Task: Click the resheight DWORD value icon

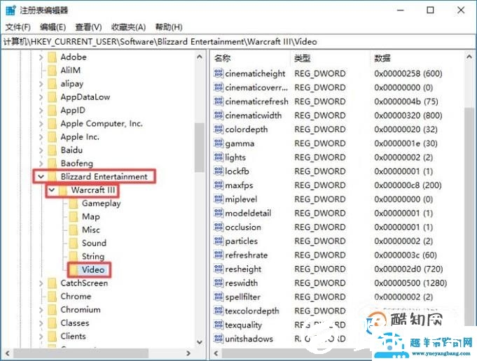Action: tap(219, 269)
